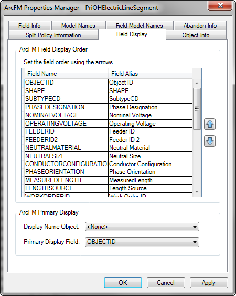Move selected field up with arrow
The height and width of the screenshot is (296, 236).
point(210,124)
